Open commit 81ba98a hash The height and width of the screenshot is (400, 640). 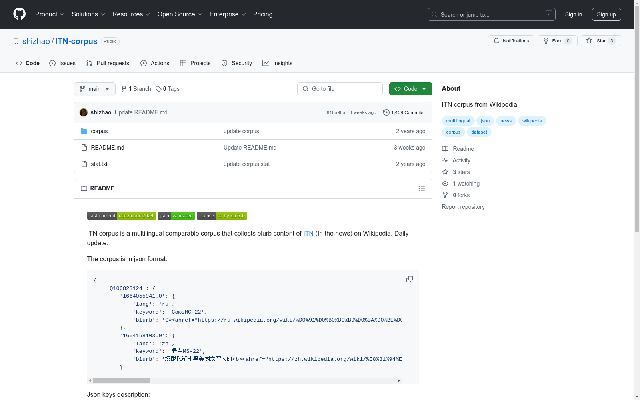(336, 112)
